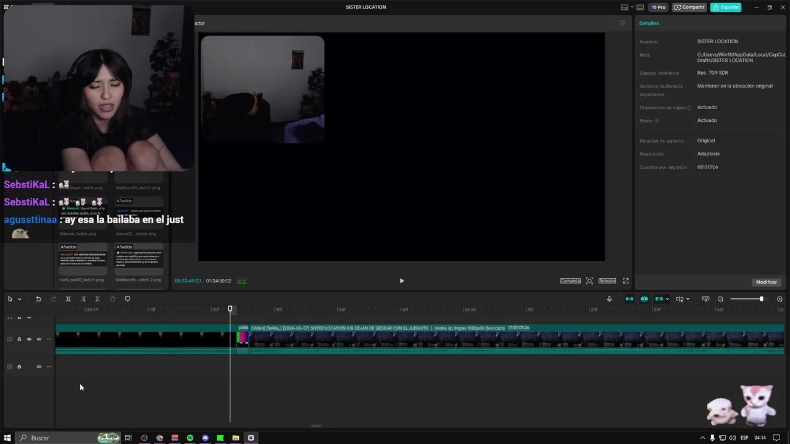Open the layout selector icon in title bar
The height and width of the screenshot is (444, 790).
[x=624, y=7]
